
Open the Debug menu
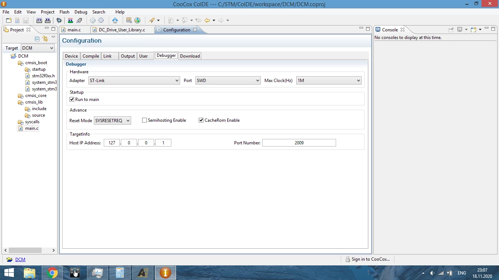click(81, 12)
